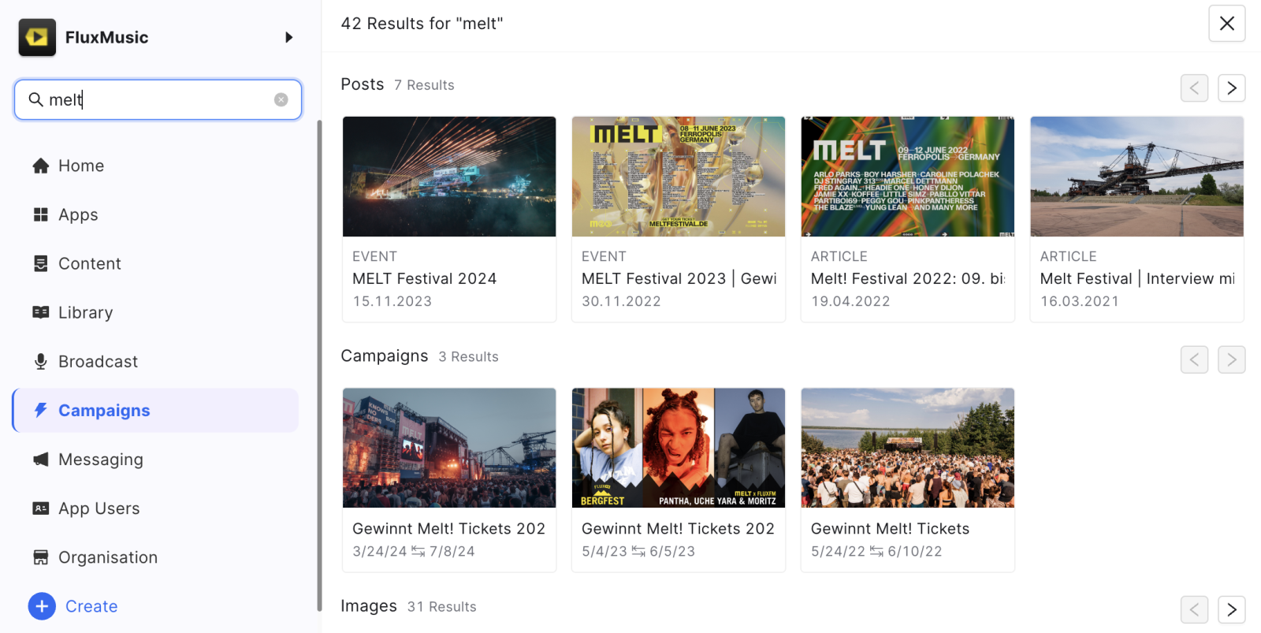This screenshot has height=633, width=1261.
Task: Click the date range "5/24/22 – 6/10/22"
Action: 876,551
